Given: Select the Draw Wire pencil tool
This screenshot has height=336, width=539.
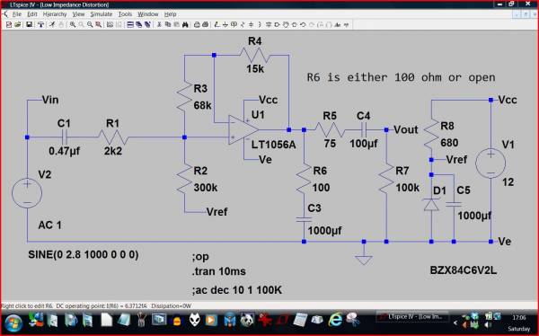Looking at the screenshot, I should [216, 25].
